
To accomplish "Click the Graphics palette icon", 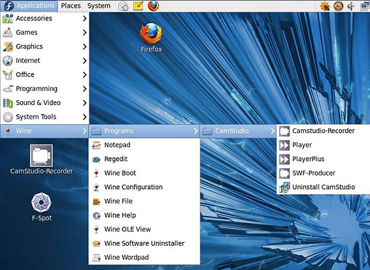I will click(8, 46).
